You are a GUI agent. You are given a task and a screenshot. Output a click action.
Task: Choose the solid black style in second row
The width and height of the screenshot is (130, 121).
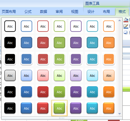click(10, 42)
